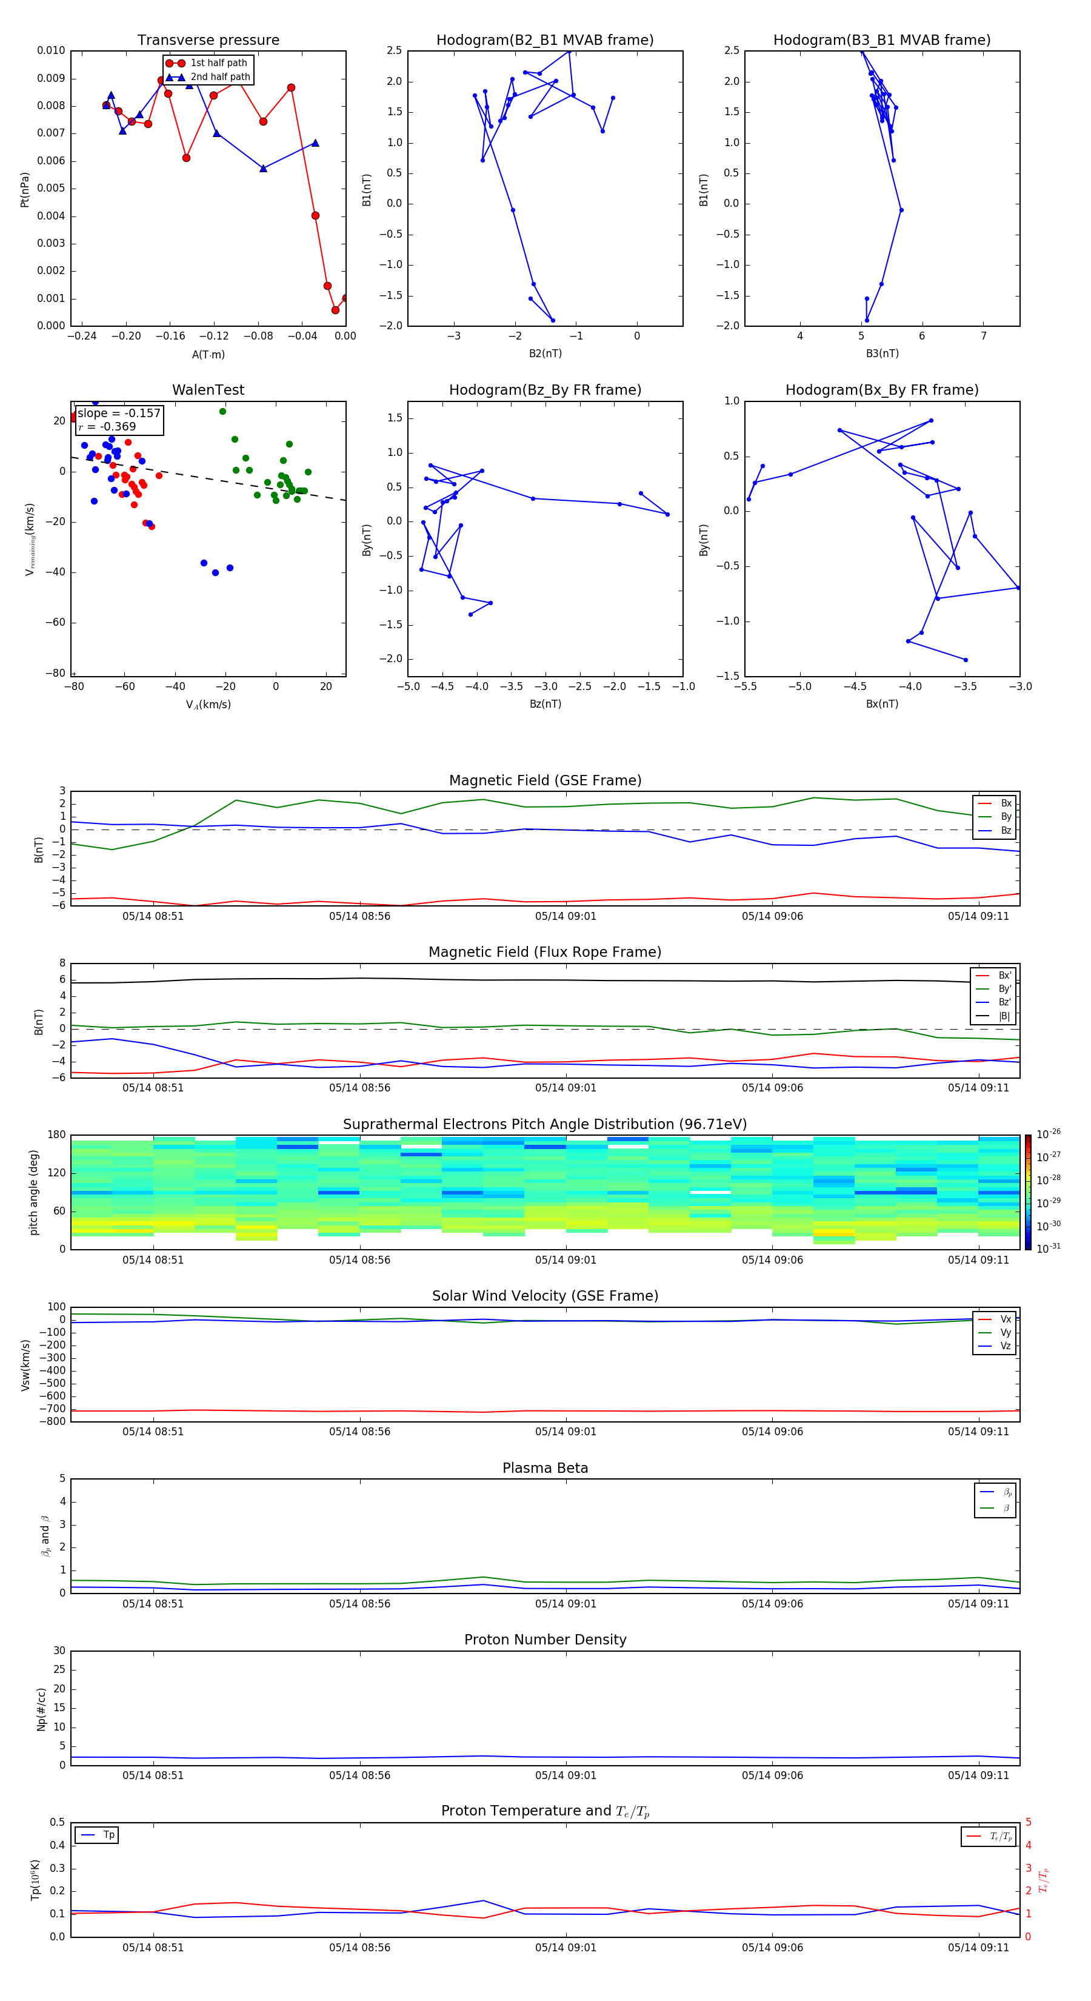Click the 'Bz(nT)' x-axis label
The image size is (1091, 2001).
click(x=545, y=704)
